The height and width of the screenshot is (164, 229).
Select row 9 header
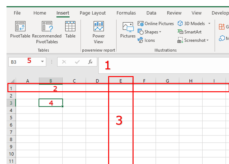(11, 147)
